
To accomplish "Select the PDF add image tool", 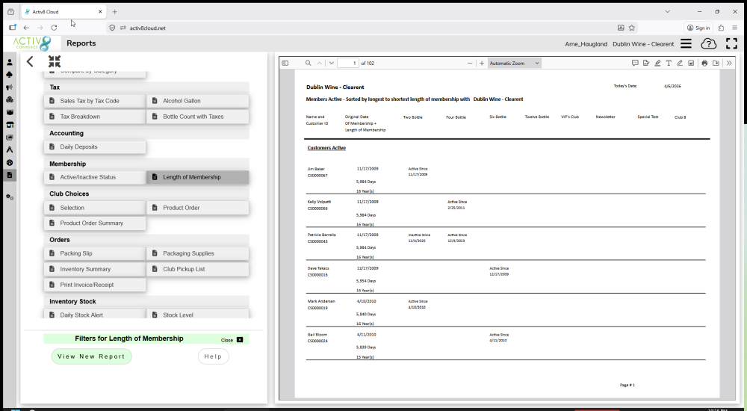I will pos(691,63).
